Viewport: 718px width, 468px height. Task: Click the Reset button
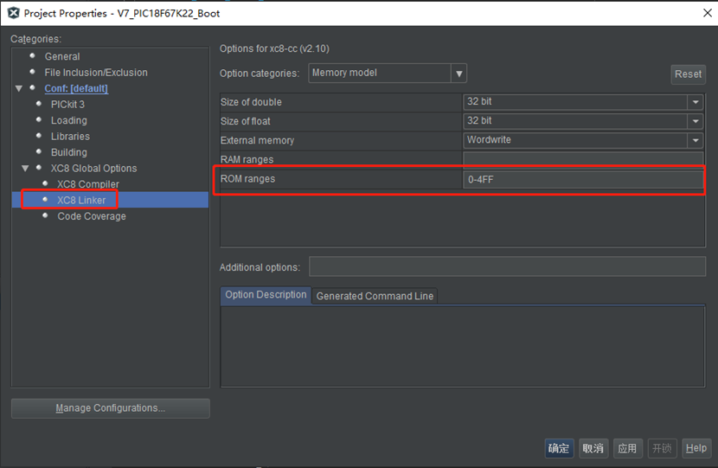[x=688, y=74]
